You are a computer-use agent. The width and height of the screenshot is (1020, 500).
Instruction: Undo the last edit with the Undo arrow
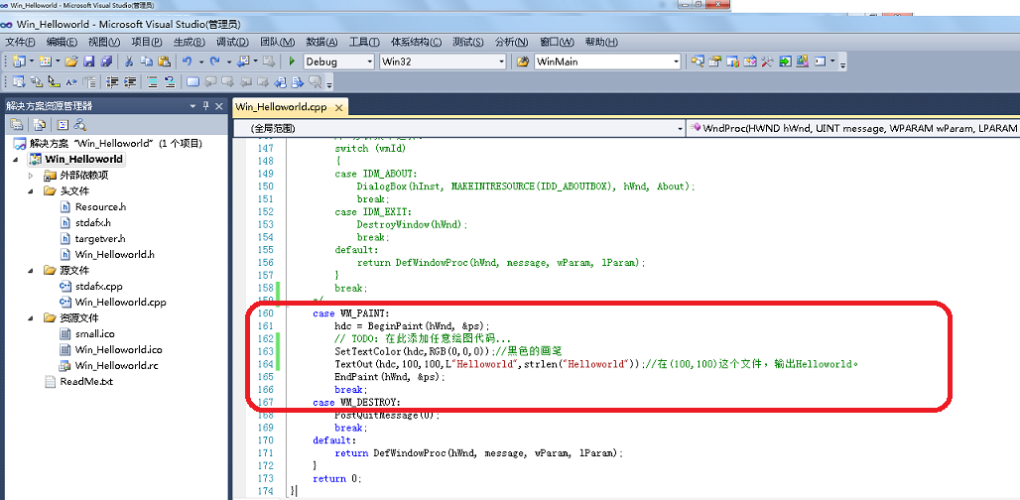tap(187, 62)
